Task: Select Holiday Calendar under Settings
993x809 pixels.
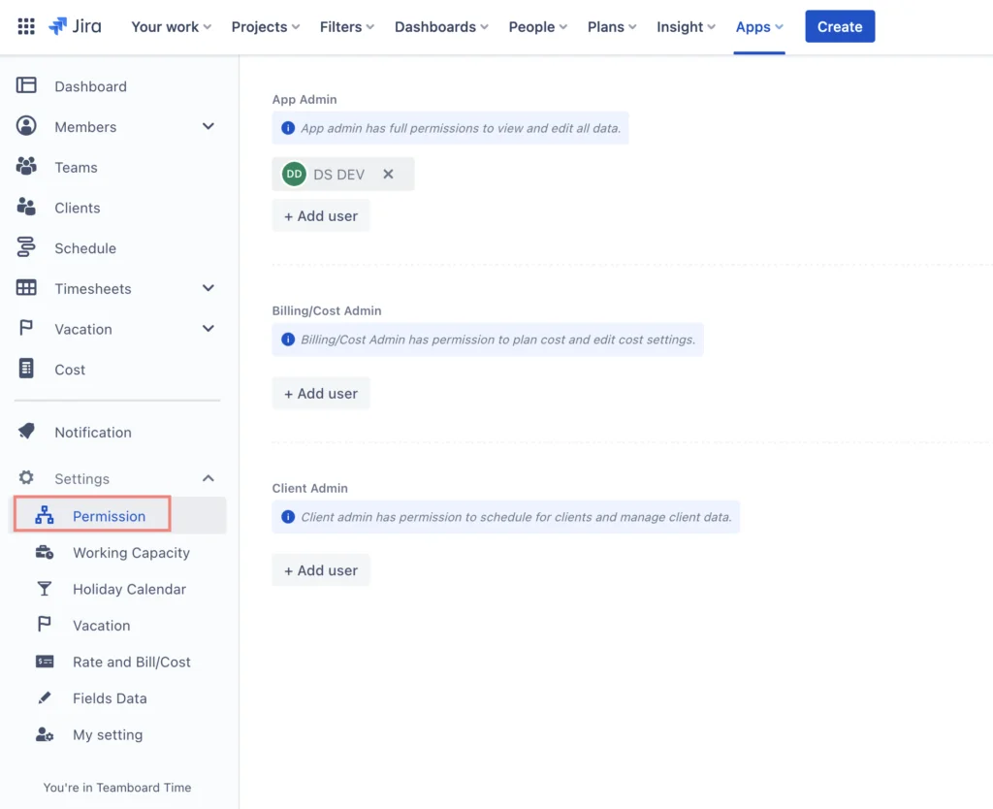Action: coord(129,589)
